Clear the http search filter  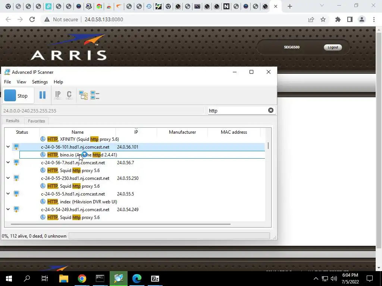271,110
